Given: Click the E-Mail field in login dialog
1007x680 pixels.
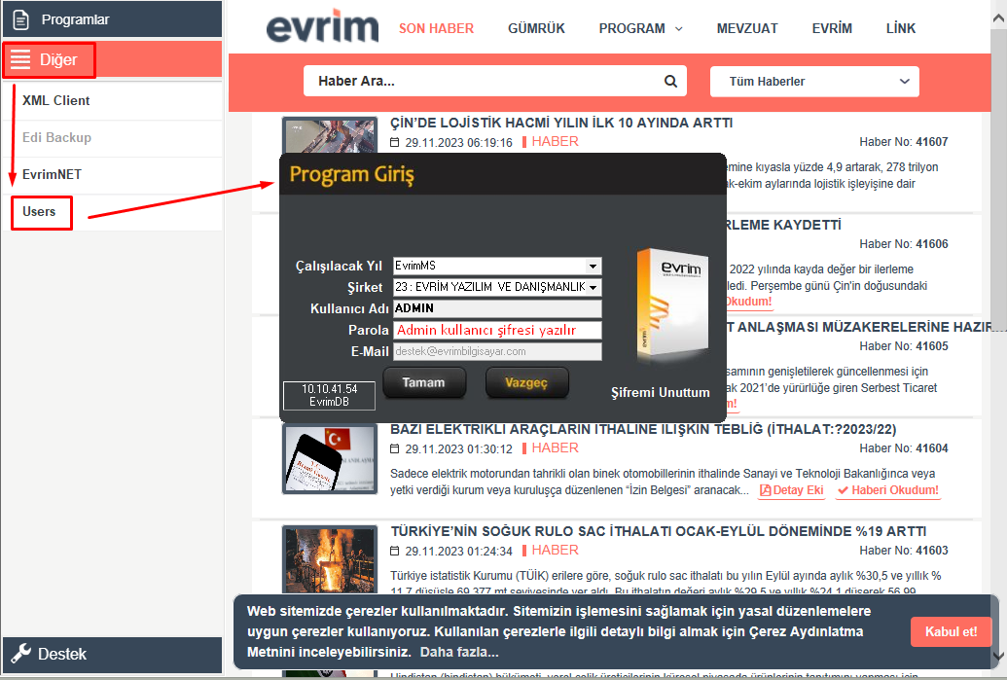Looking at the screenshot, I should 497,351.
